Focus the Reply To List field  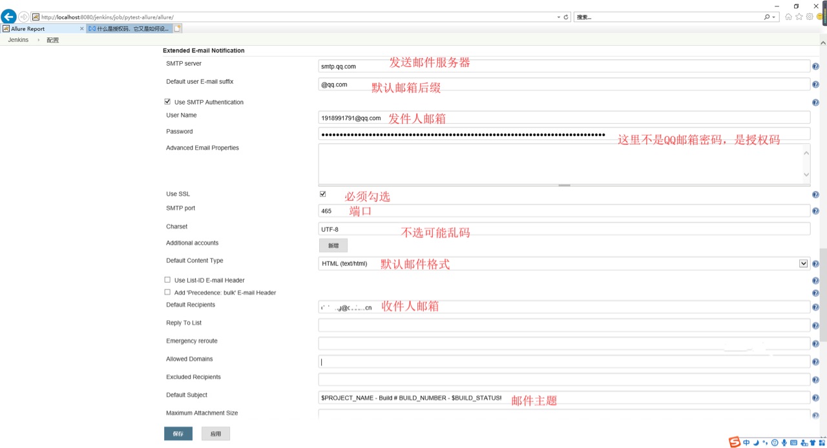pyautogui.click(x=564, y=325)
